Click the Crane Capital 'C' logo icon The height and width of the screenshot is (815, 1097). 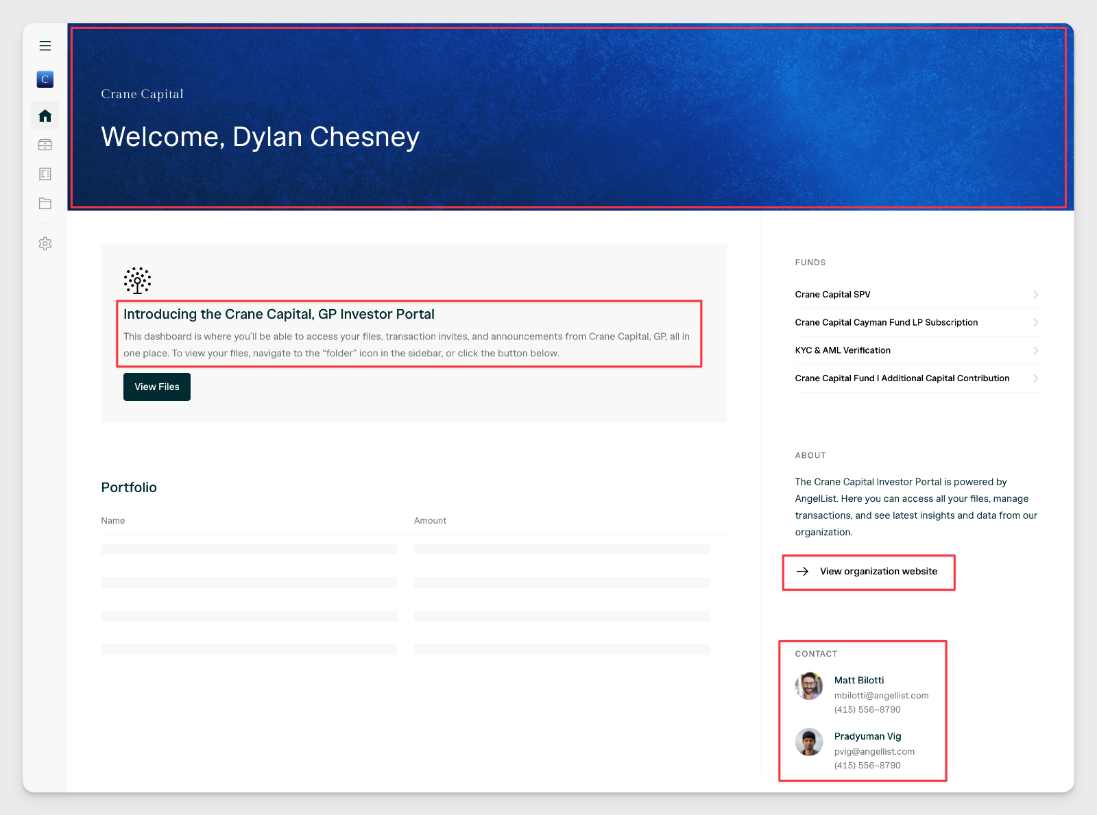[45, 79]
